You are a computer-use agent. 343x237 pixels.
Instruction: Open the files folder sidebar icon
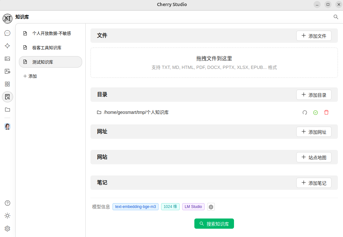[x=7, y=109]
